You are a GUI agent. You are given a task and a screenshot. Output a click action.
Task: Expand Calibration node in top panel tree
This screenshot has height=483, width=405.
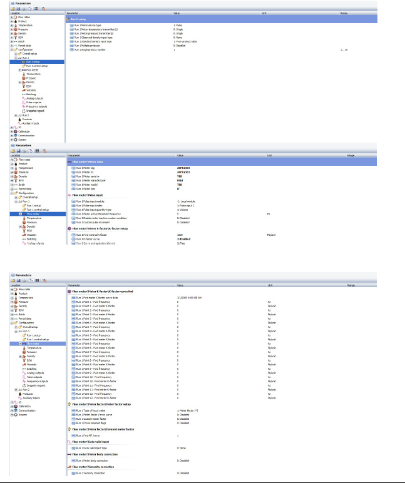[12, 131]
